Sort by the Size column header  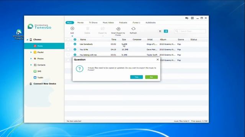pos(124,40)
